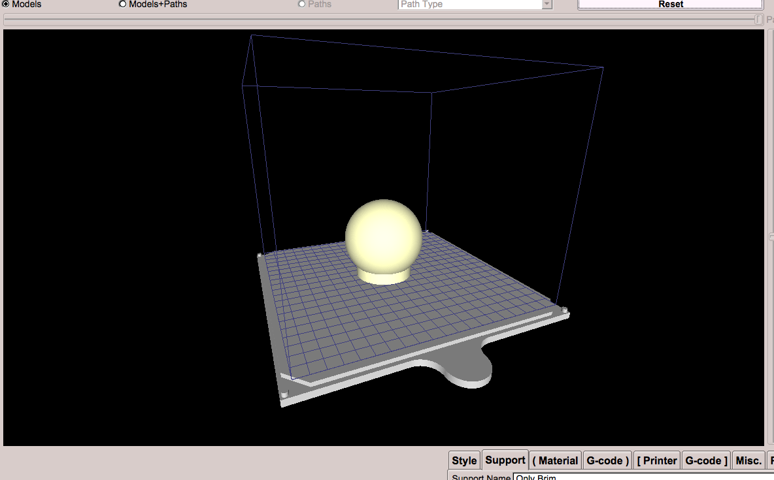The width and height of the screenshot is (774, 480).
Task: Click the Path Type dropdown arrow
Action: click(547, 4)
